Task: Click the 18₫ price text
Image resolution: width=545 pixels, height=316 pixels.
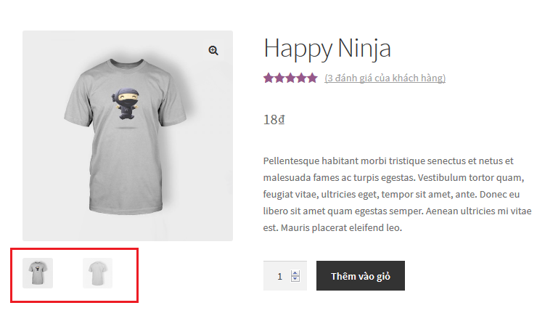Action: [x=274, y=120]
